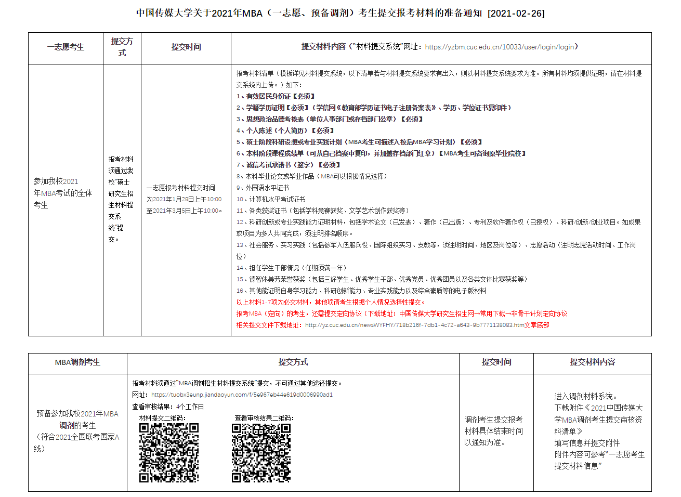Click the MBA调剂考生 table header
This screenshot has width=681, height=497.
point(77,362)
